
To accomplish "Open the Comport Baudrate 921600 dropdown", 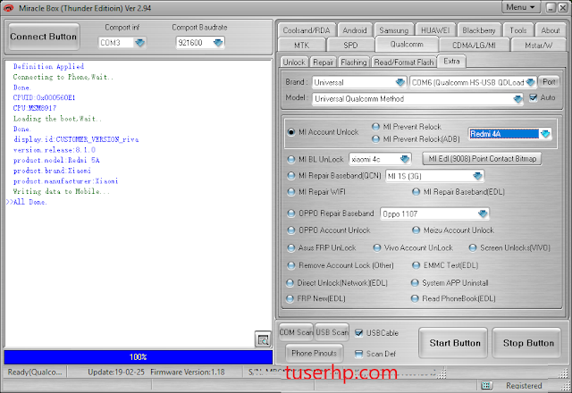I will coord(218,43).
